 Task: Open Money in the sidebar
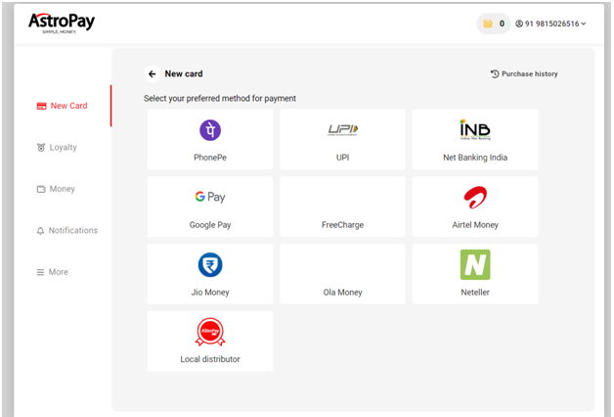[56, 189]
